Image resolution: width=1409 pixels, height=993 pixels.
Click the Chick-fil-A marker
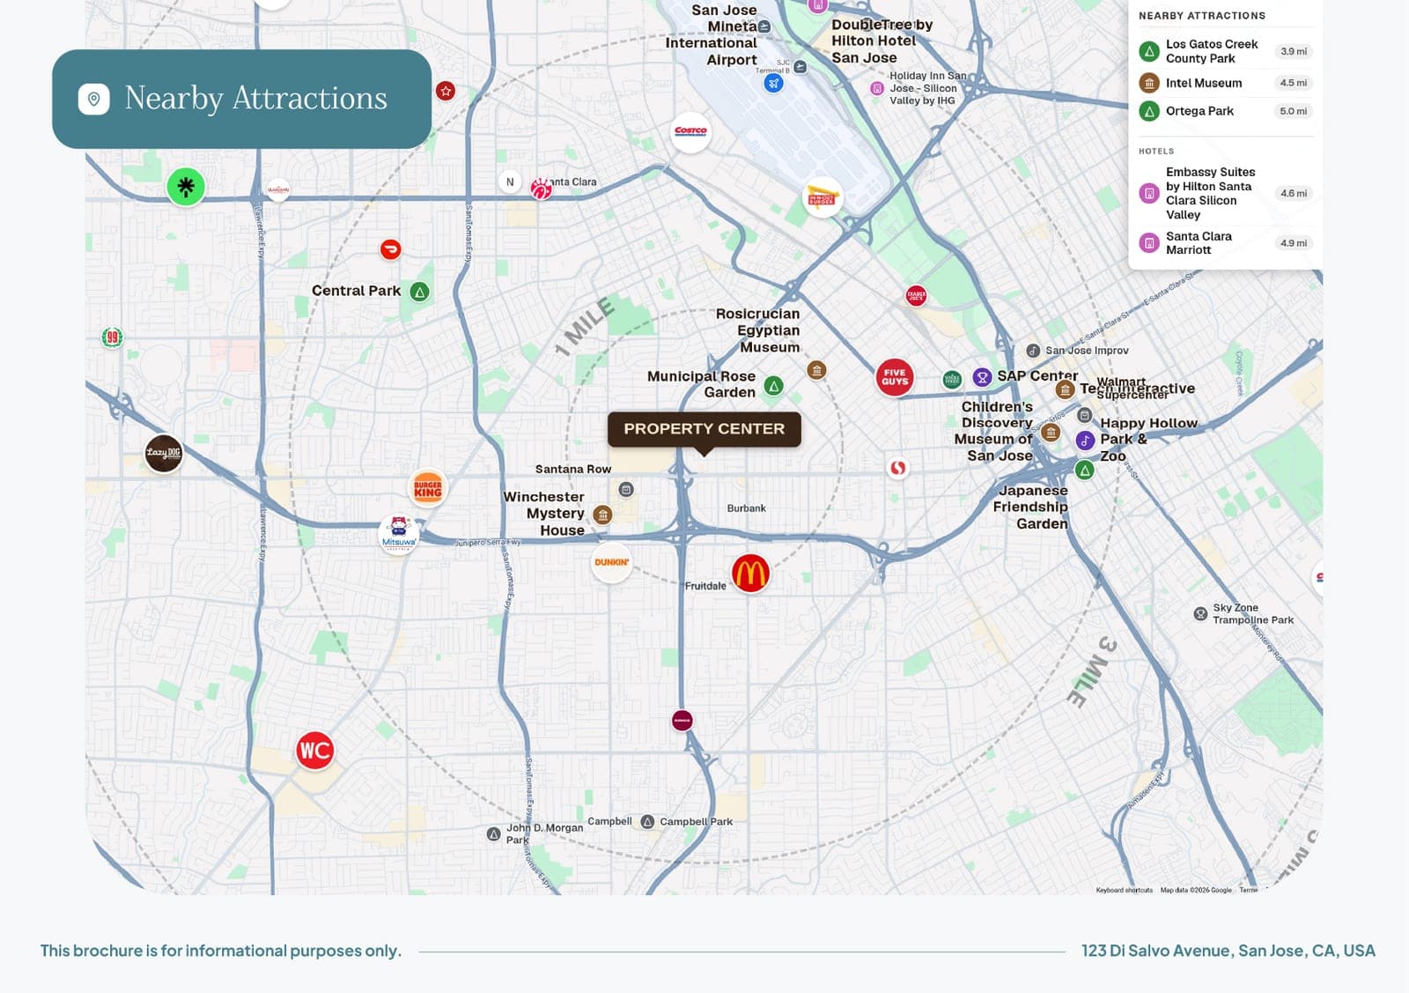[541, 188]
